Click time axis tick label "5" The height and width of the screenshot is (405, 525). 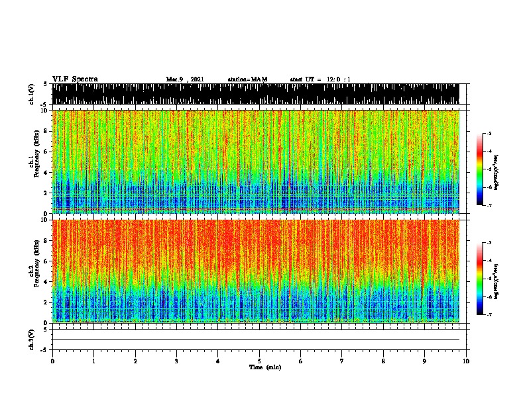(x=259, y=361)
